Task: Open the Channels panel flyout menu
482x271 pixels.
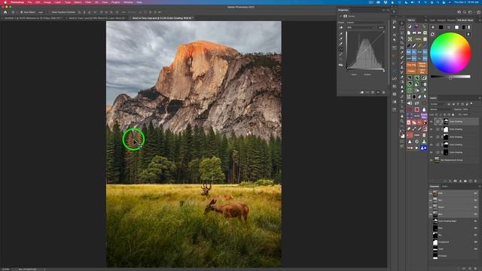Action: click(480, 186)
